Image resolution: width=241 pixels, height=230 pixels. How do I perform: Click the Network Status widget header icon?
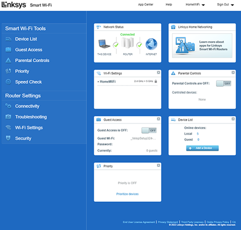click(x=99, y=27)
